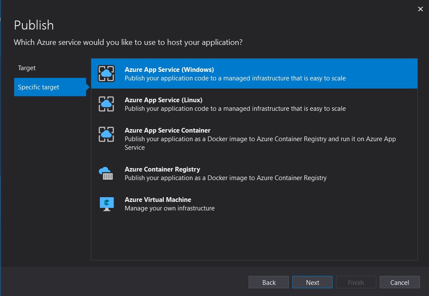429x296 pixels.
Task: Pick the Azure Container Registry title
Action: tap(162, 169)
